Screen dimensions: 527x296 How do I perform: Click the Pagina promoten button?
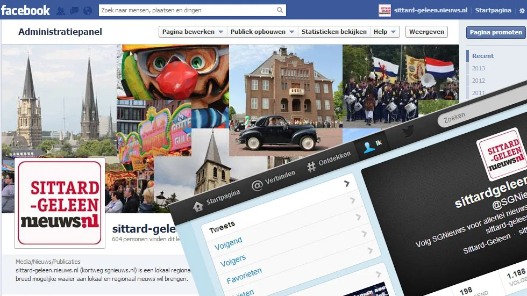tap(496, 32)
